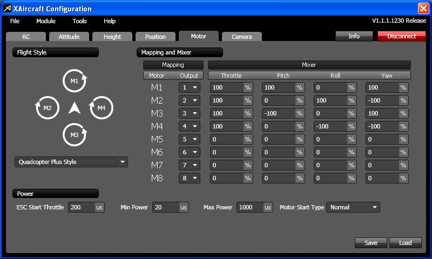Click the M5 Throttle percentage field
Image resolution: width=432 pixels, height=259 pixels.
pyautogui.click(x=232, y=139)
